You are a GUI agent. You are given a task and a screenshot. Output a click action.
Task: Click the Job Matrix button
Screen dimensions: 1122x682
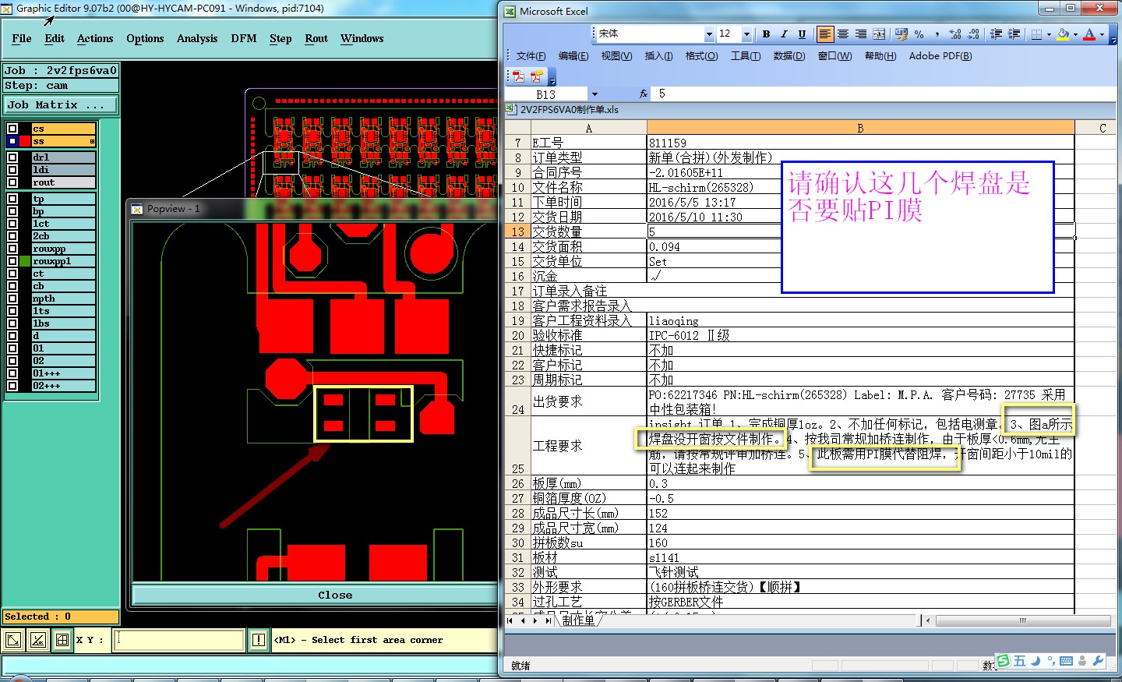[61, 104]
